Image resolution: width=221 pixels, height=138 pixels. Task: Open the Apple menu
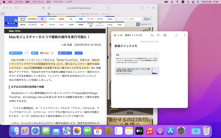(4, 2)
